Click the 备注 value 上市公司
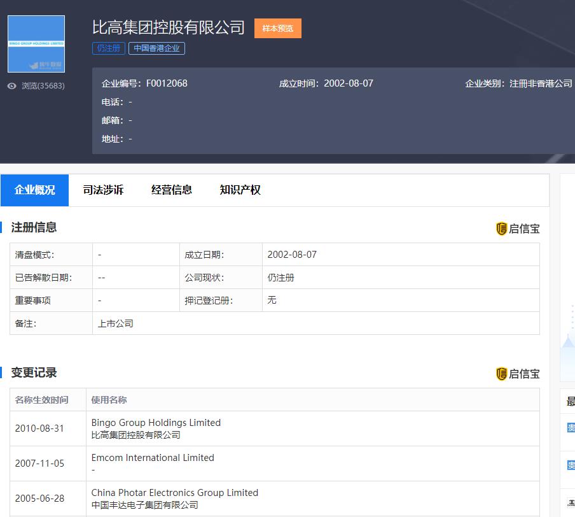The height and width of the screenshot is (517, 575). tap(116, 323)
